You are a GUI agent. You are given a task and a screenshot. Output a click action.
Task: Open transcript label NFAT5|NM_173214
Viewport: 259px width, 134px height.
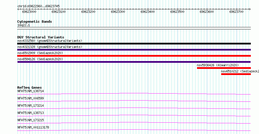pyautogui.click(x=31, y=106)
